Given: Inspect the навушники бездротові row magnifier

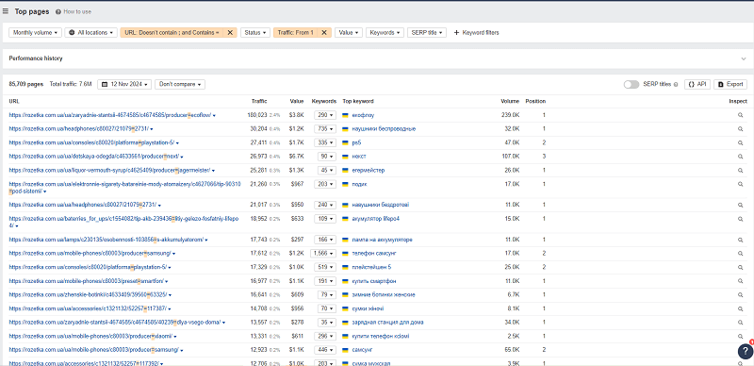Looking at the screenshot, I should tap(741, 205).
